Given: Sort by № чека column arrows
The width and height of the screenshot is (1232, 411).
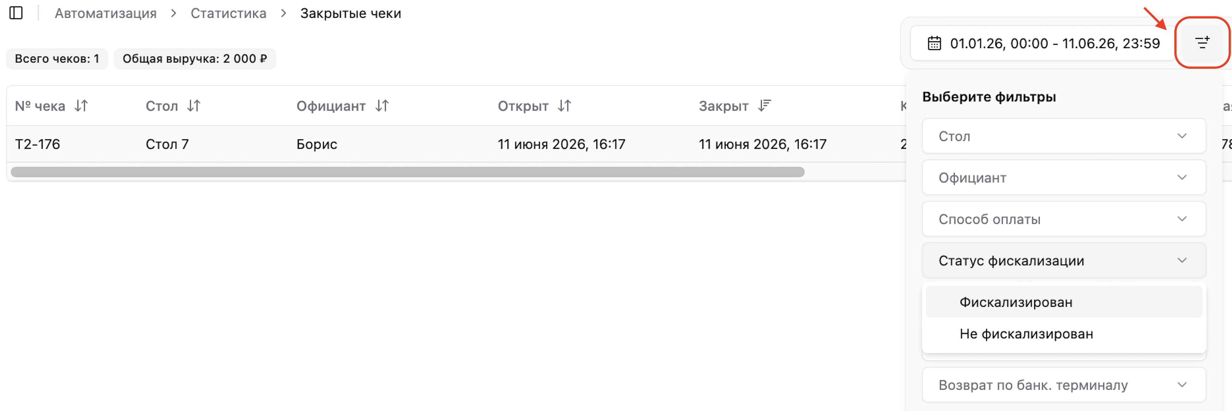Looking at the screenshot, I should [x=81, y=106].
